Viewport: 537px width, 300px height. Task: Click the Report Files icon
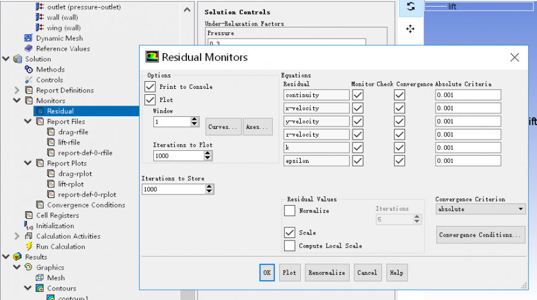point(40,121)
